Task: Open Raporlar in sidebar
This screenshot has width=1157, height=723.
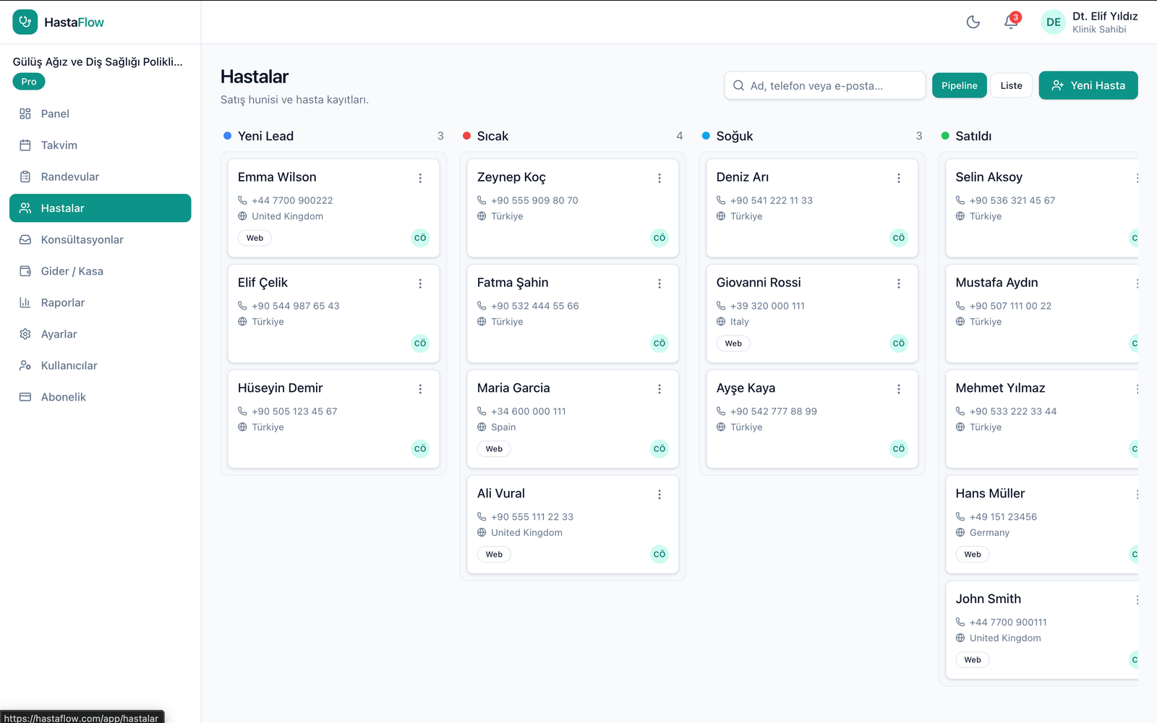Action: tap(101, 302)
